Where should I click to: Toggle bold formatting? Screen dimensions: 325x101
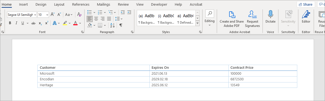point(10,23)
